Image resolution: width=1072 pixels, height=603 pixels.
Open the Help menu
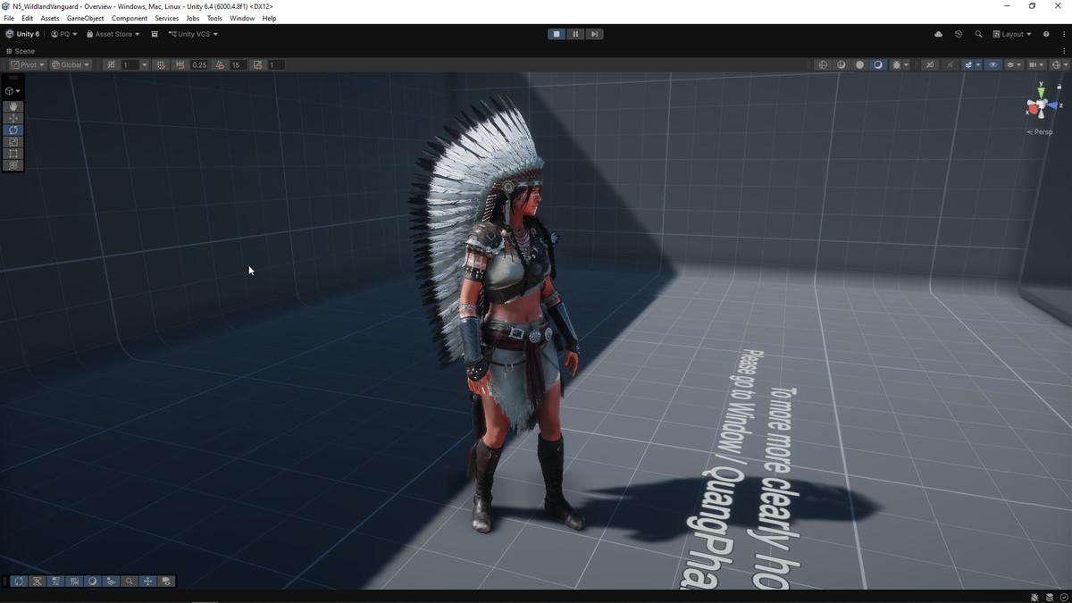point(269,18)
